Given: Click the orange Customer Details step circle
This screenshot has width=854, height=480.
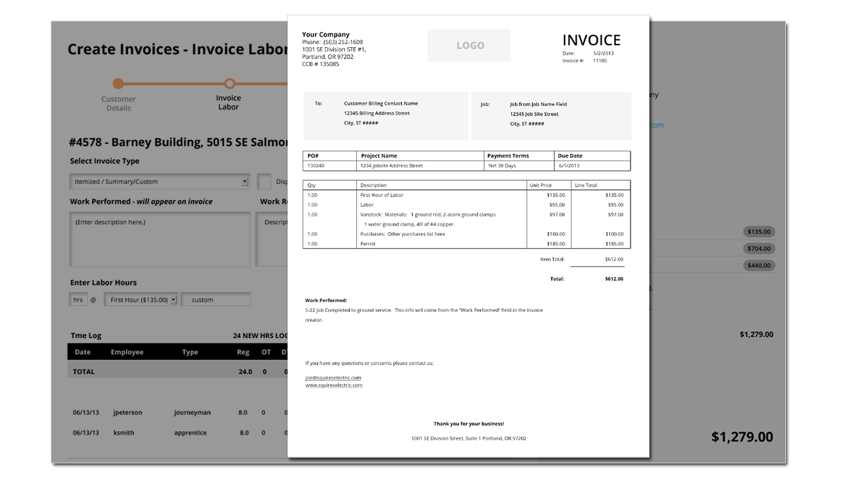Looking at the screenshot, I should [118, 83].
